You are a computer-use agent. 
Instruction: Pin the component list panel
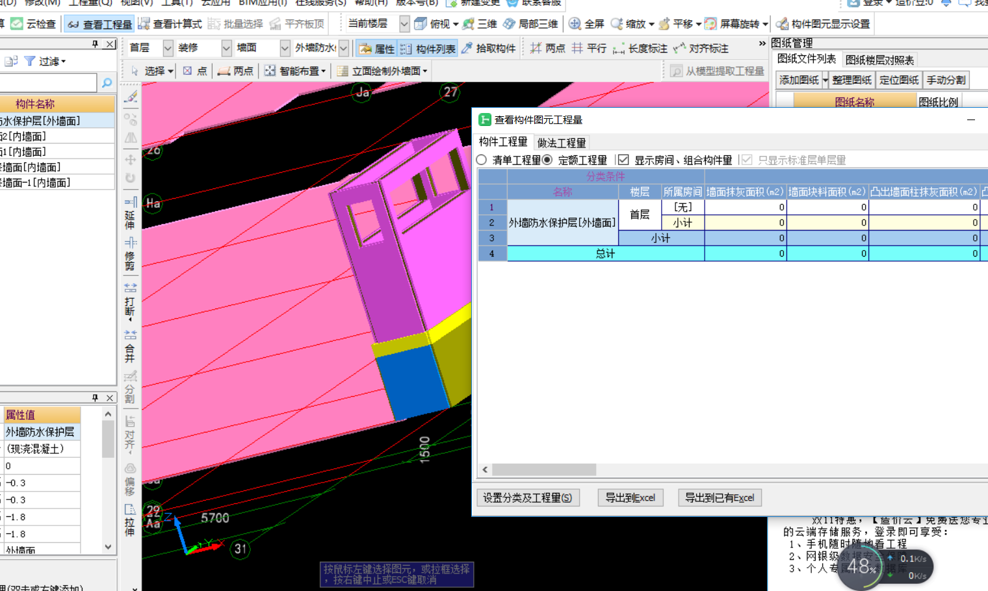[x=96, y=44]
